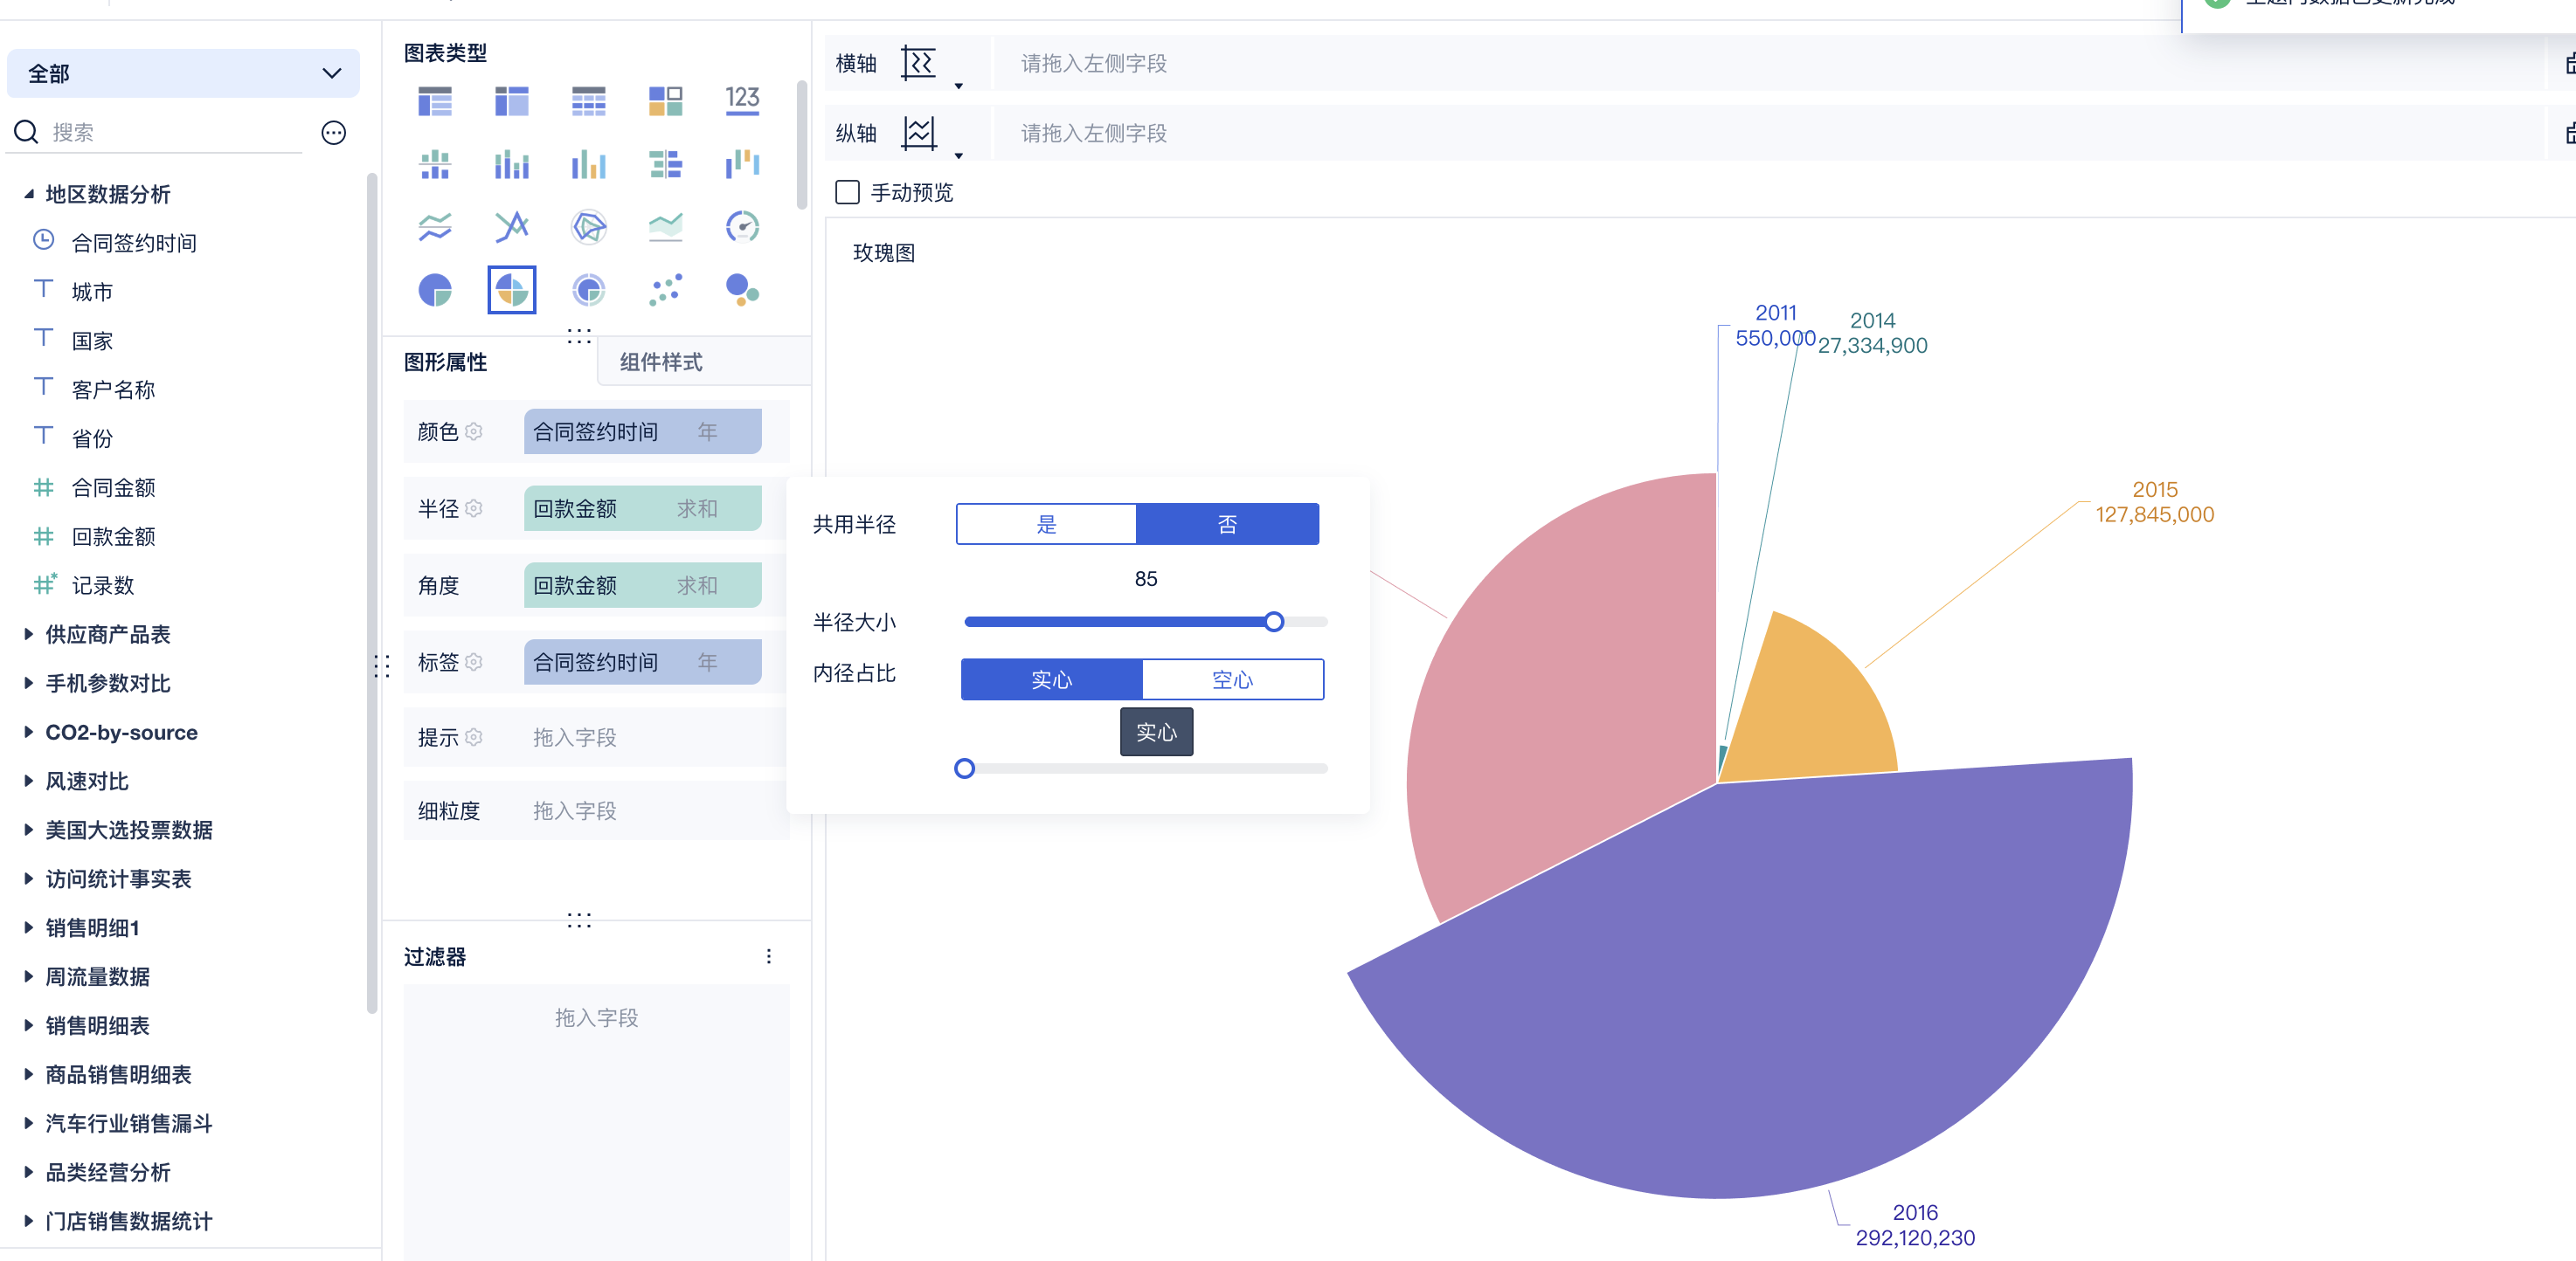The width and height of the screenshot is (2576, 1261).
Task: Enable the 手动预览 checkbox
Action: (x=847, y=192)
